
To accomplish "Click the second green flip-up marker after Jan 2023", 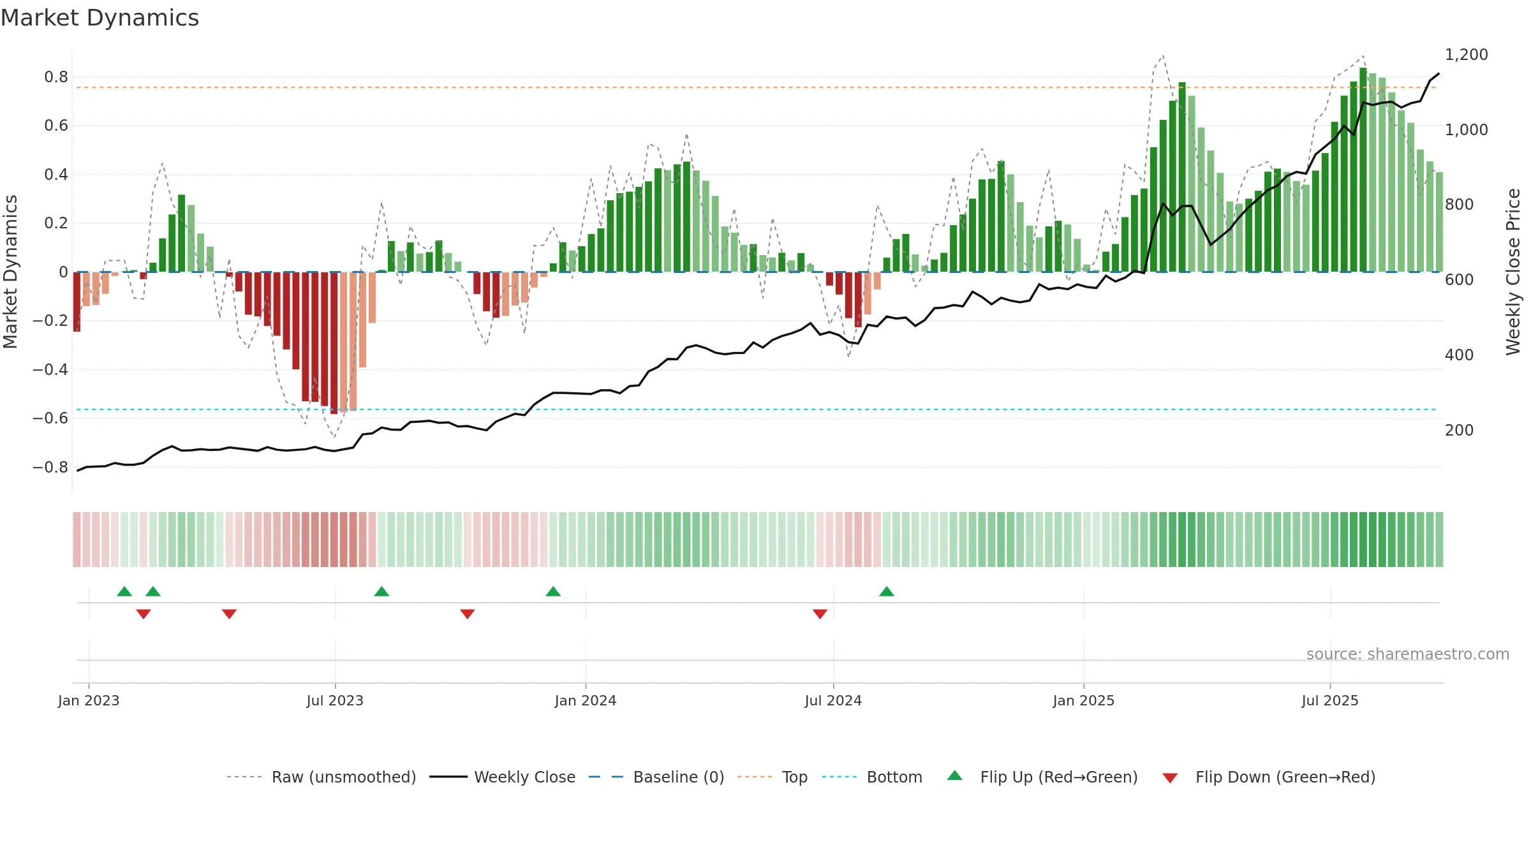I will pyautogui.click(x=153, y=591).
